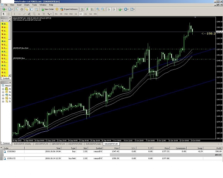Close the Market Watch panel
The image size is (223, 178).
click(x=10, y=17)
